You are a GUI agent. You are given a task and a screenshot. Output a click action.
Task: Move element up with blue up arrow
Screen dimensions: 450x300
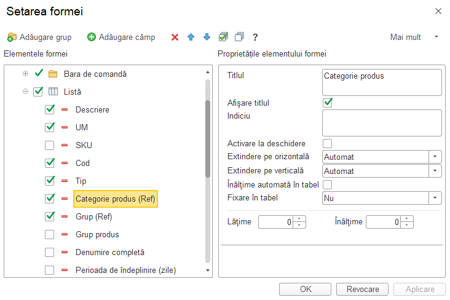191,37
